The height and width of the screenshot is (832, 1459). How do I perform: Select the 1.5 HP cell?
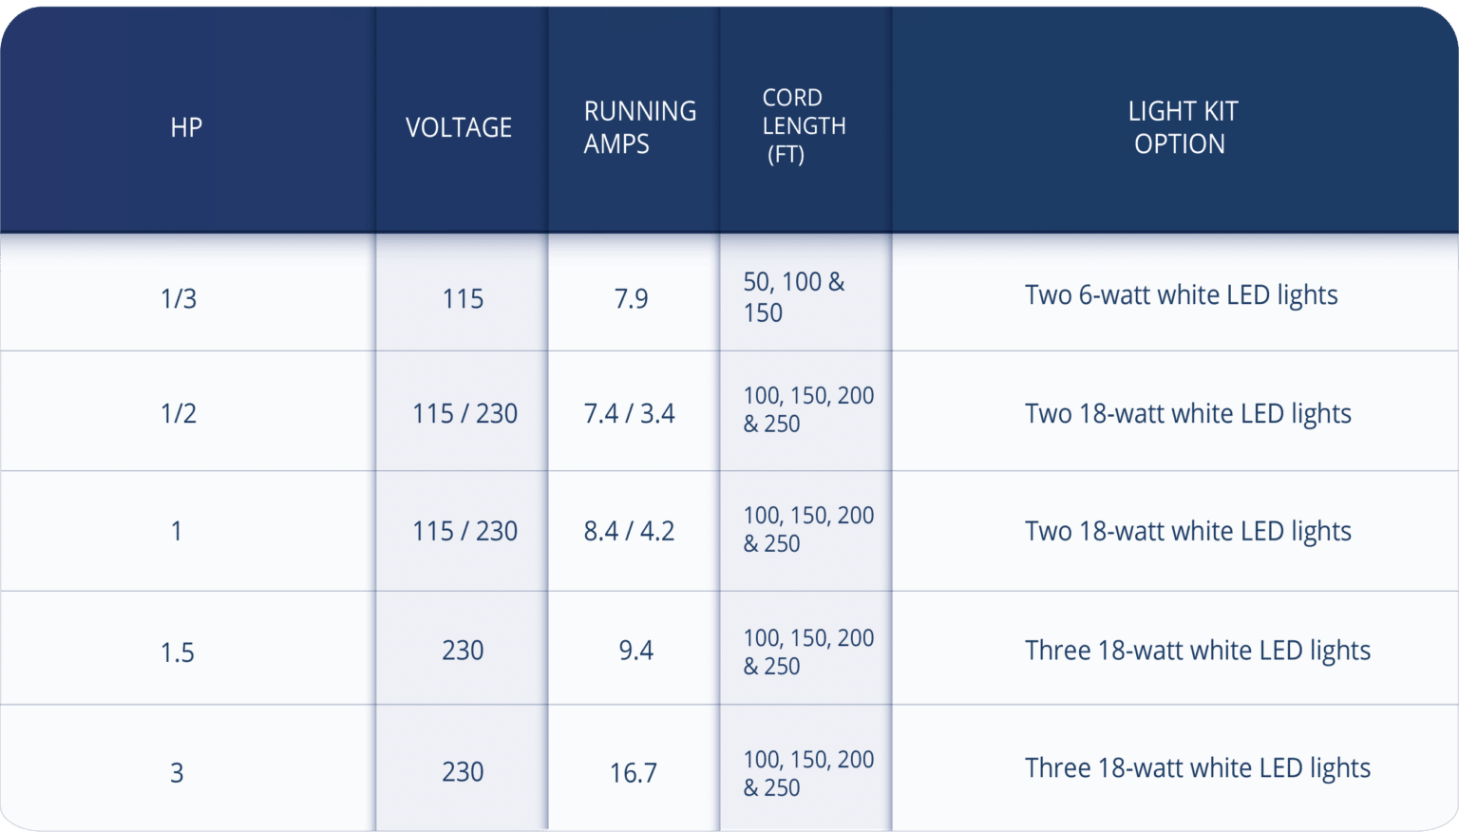tap(178, 652)
